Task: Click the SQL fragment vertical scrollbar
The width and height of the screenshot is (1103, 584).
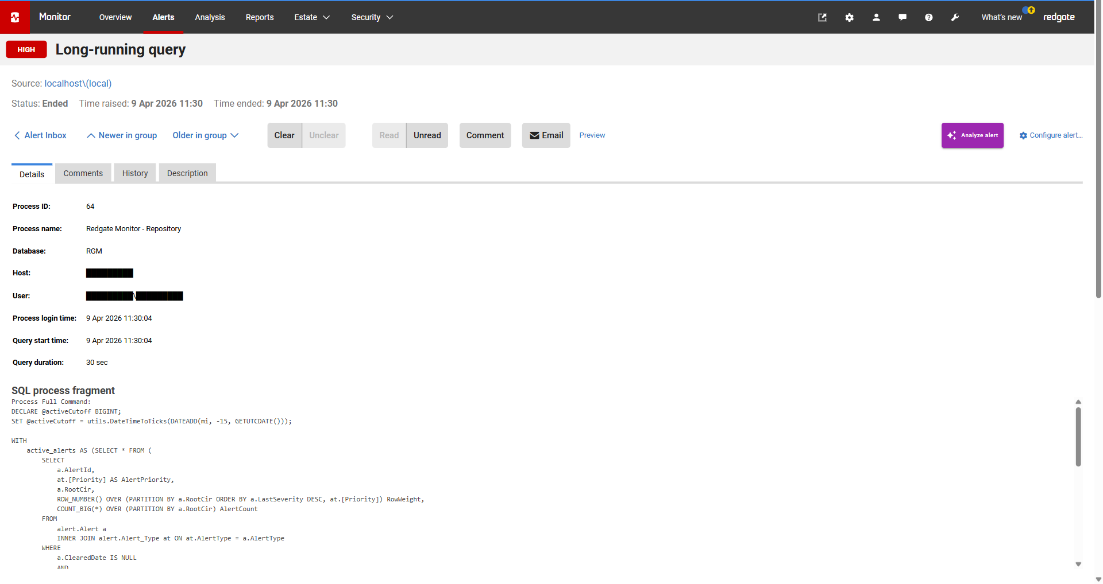Action: 1078,437
